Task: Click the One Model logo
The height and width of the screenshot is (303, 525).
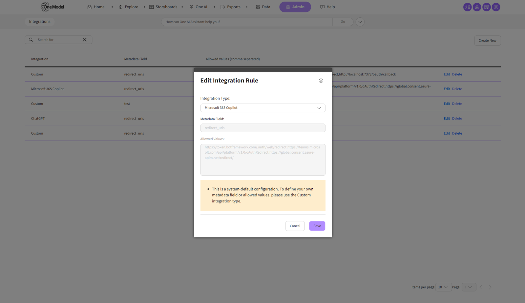Action: click(52, 7)
